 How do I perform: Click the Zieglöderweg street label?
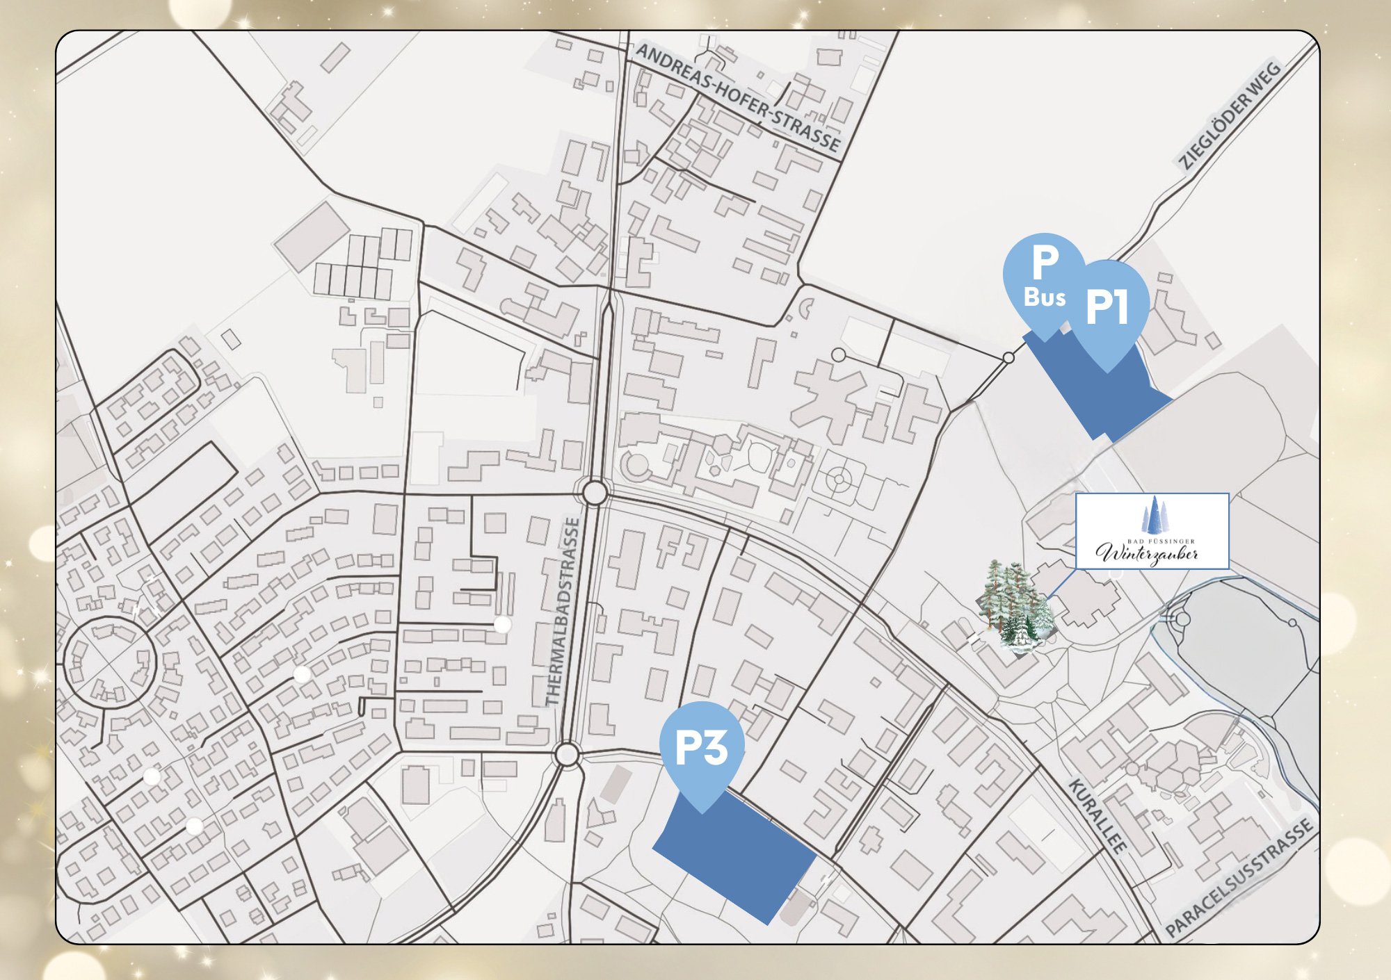tap(1230, 115)
